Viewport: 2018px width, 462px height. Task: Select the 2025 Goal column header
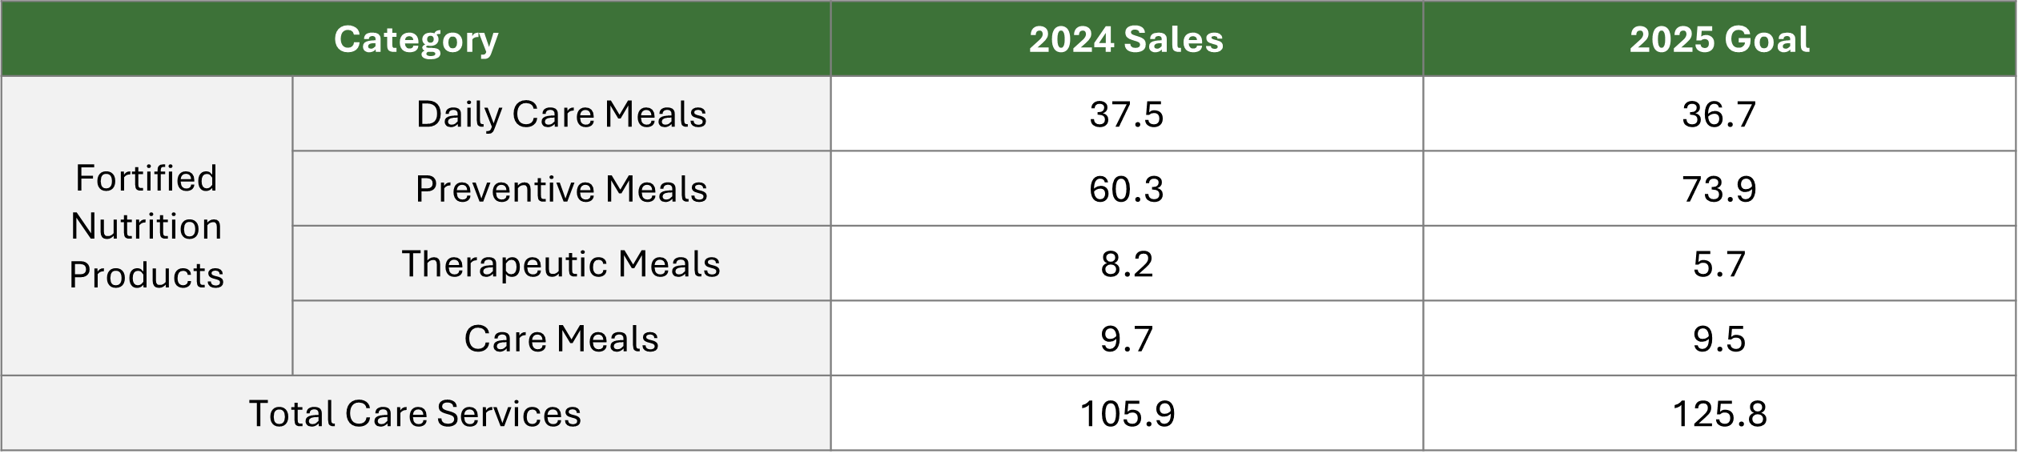click(x=1719, y=39)
